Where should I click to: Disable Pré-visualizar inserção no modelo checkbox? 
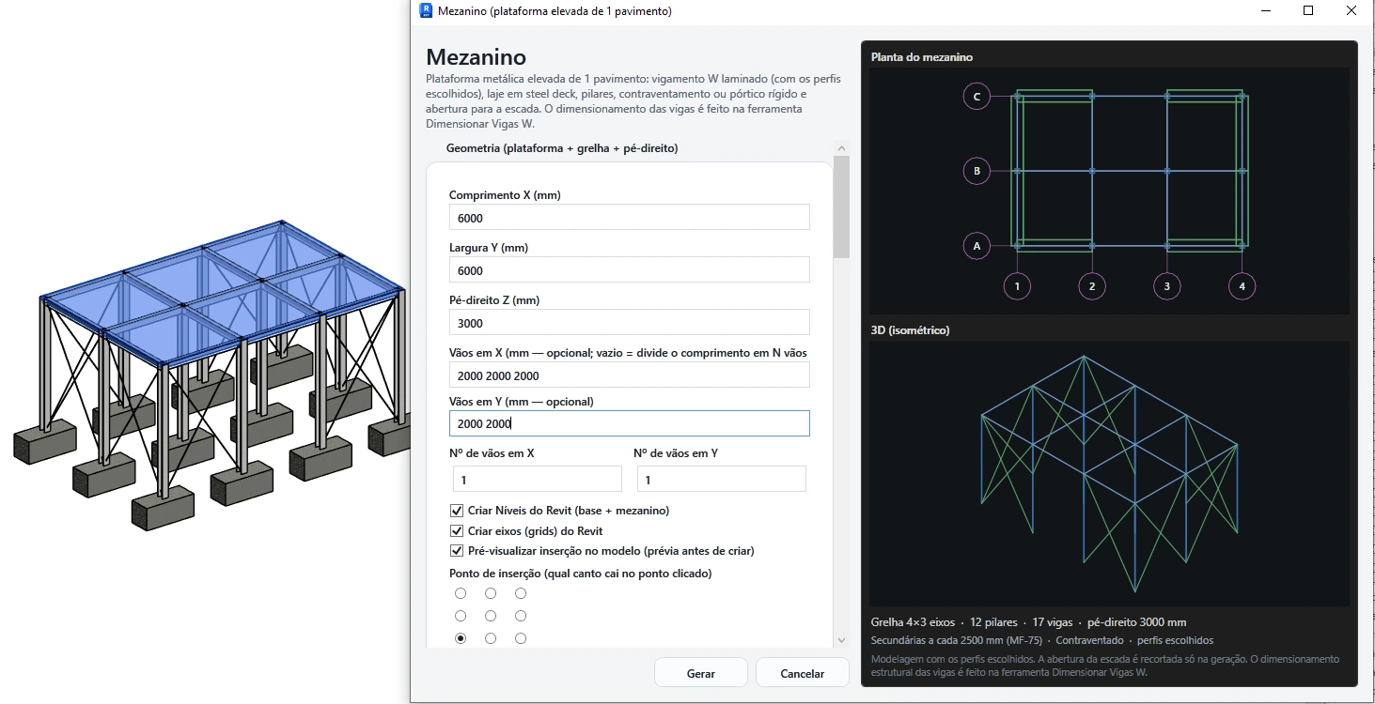pyautogui.click(x=458, y=551)
